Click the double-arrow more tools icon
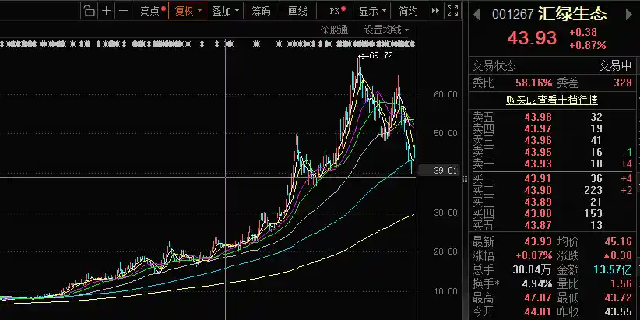This screenshot has height=320, width=640. 435,11
